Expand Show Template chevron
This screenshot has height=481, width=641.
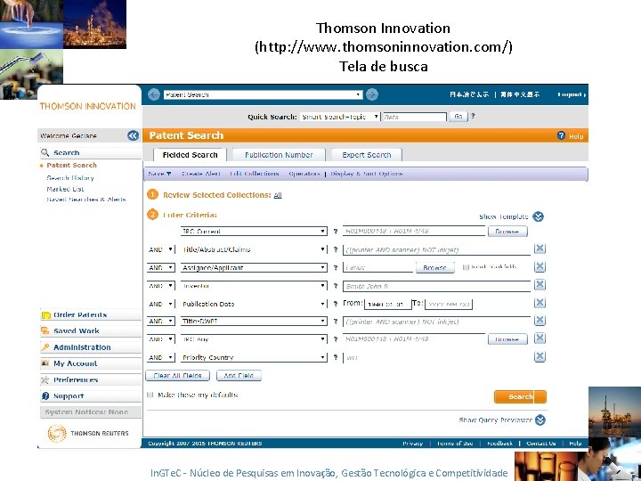pyautogui.click(x=538, y=216)
